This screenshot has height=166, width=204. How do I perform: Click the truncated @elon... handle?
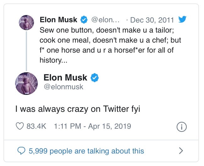tap(106, 20)
